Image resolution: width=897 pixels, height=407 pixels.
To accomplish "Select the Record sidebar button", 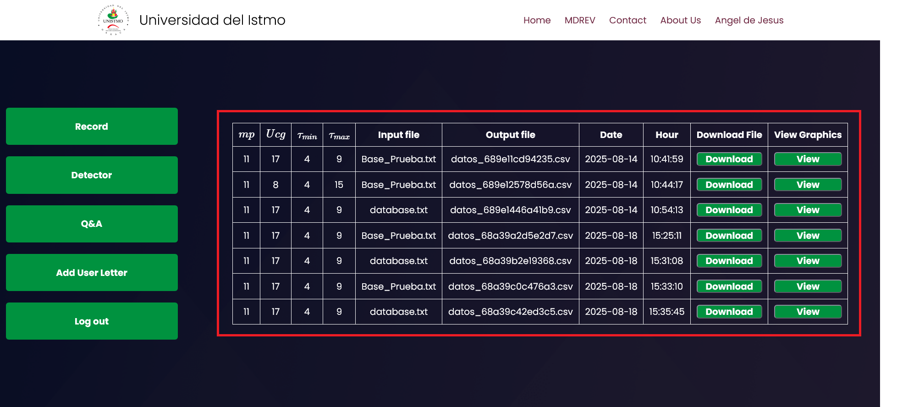I will [x=92, y=126].
